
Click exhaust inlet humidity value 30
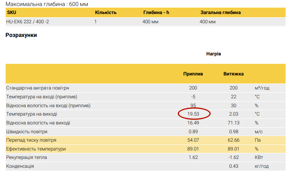(x=234, y=106)
